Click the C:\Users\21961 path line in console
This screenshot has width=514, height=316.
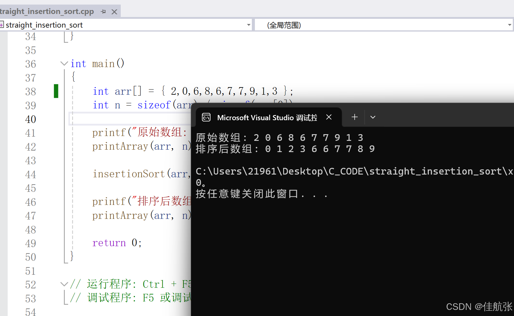coord(355,171)
